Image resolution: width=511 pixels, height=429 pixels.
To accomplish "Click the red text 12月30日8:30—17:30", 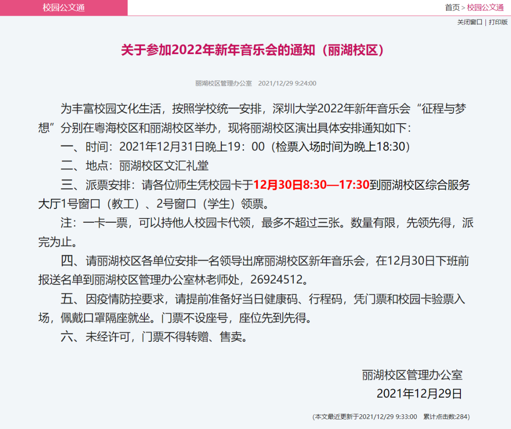I will (x=311, y=185).
